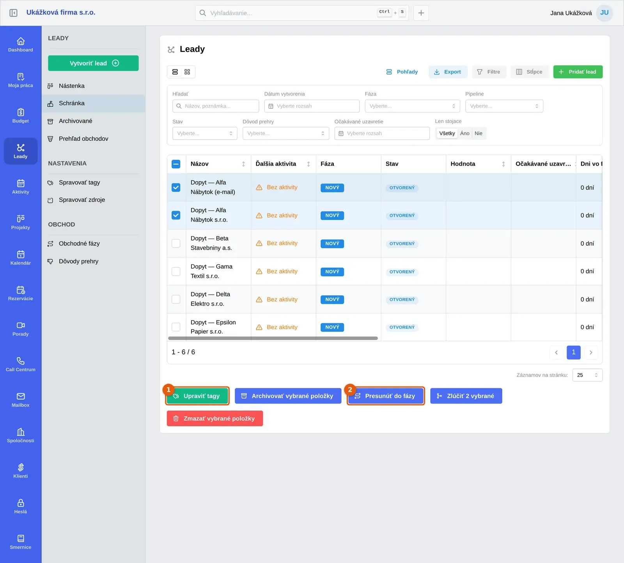Uncheck Dopyt — Alfa Nábytok s.r.o. row
The height and width of the screenshot is (563, 624).
coord(176,215)
